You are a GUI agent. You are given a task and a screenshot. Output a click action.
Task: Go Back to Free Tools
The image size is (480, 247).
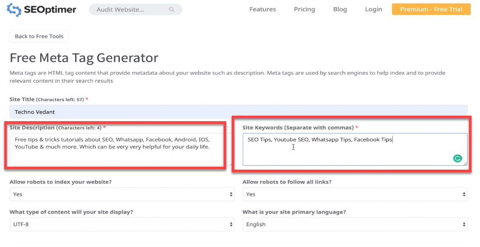[39, 36]
